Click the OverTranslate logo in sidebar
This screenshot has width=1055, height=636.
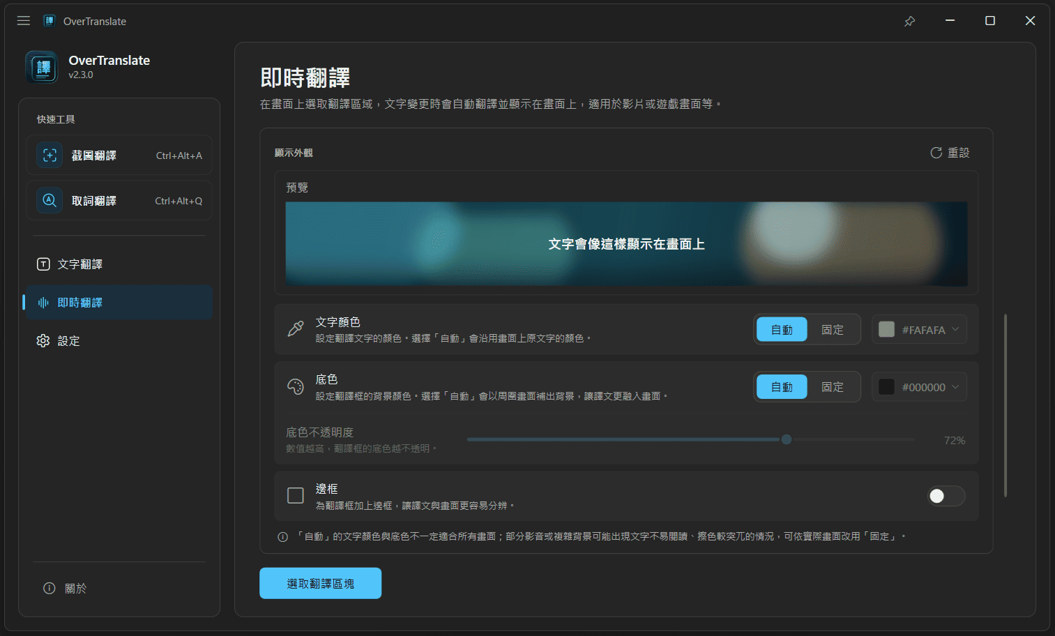coord(42,67)
